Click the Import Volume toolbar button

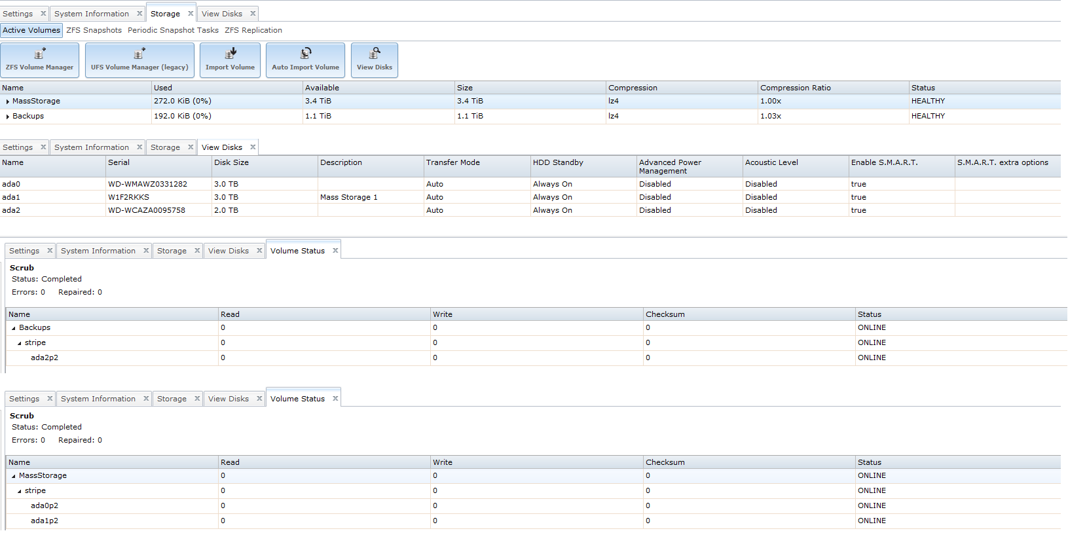click(x=230, y=60)
